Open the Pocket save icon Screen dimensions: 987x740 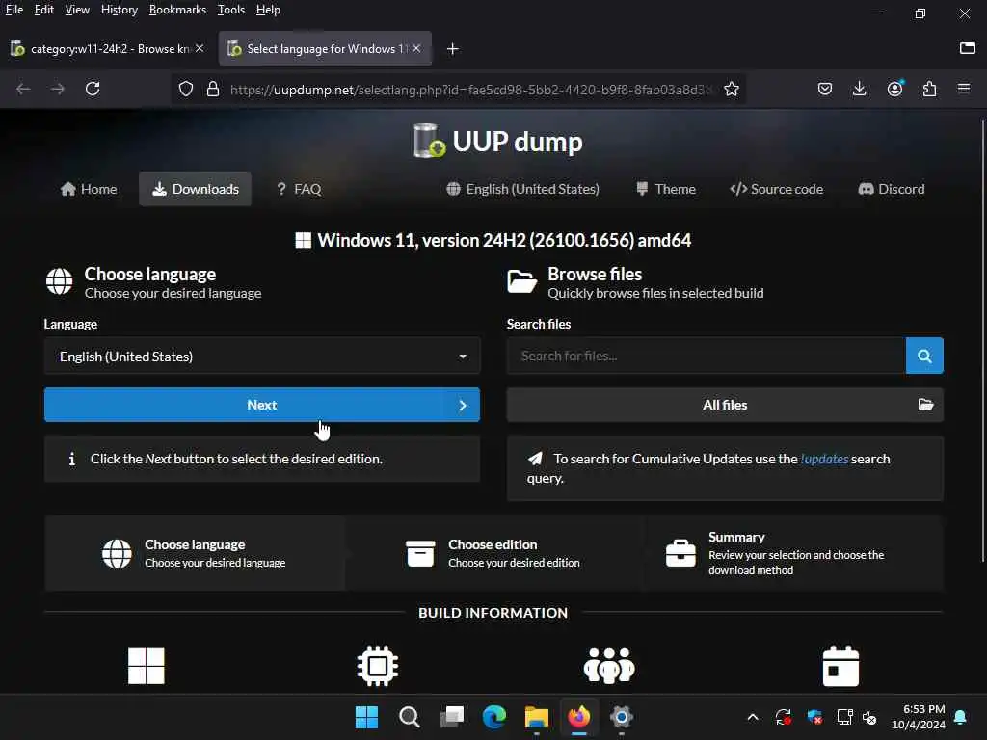pyautogui.click(x=825, y=89)
